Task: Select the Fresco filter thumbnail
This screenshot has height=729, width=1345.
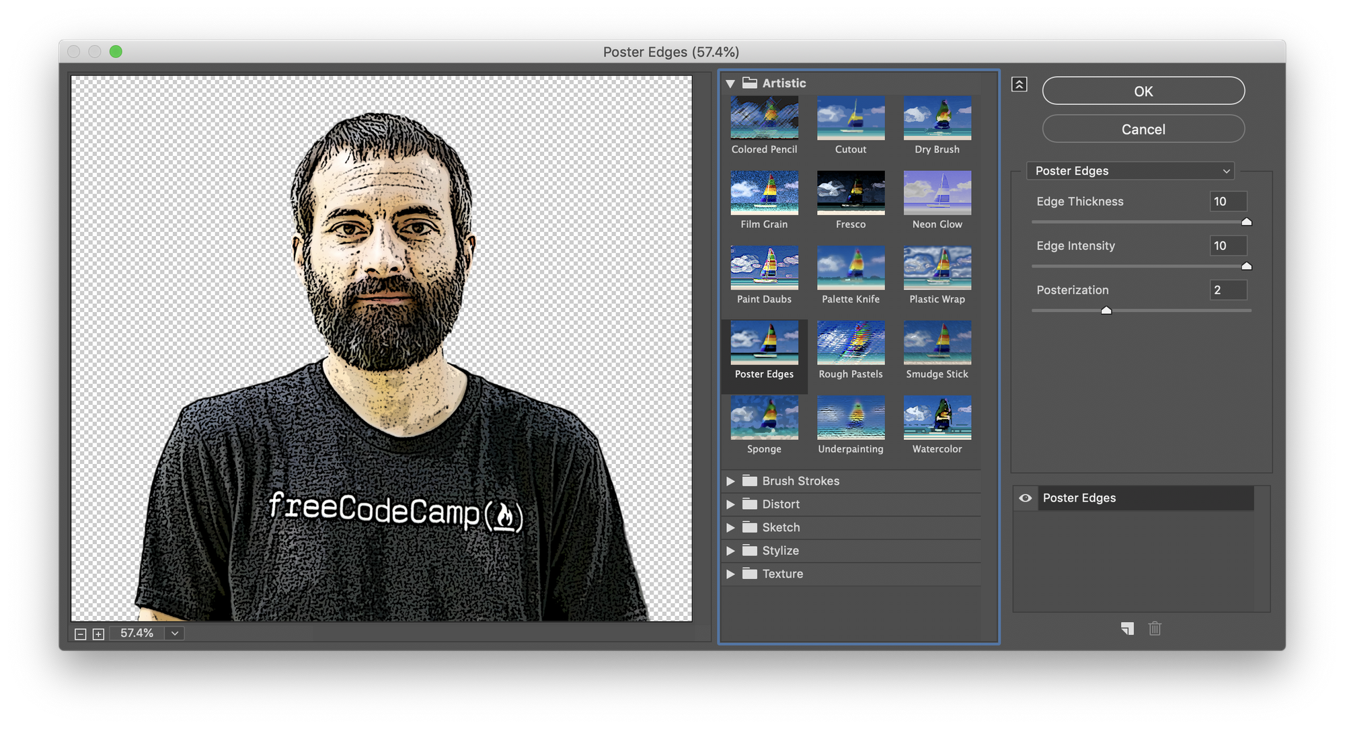Action: [x=851, y=192]
